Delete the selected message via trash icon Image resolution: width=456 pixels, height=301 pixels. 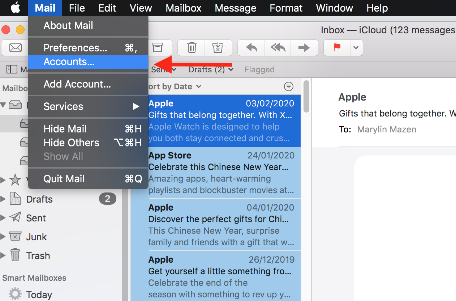[x=191, y=47]
